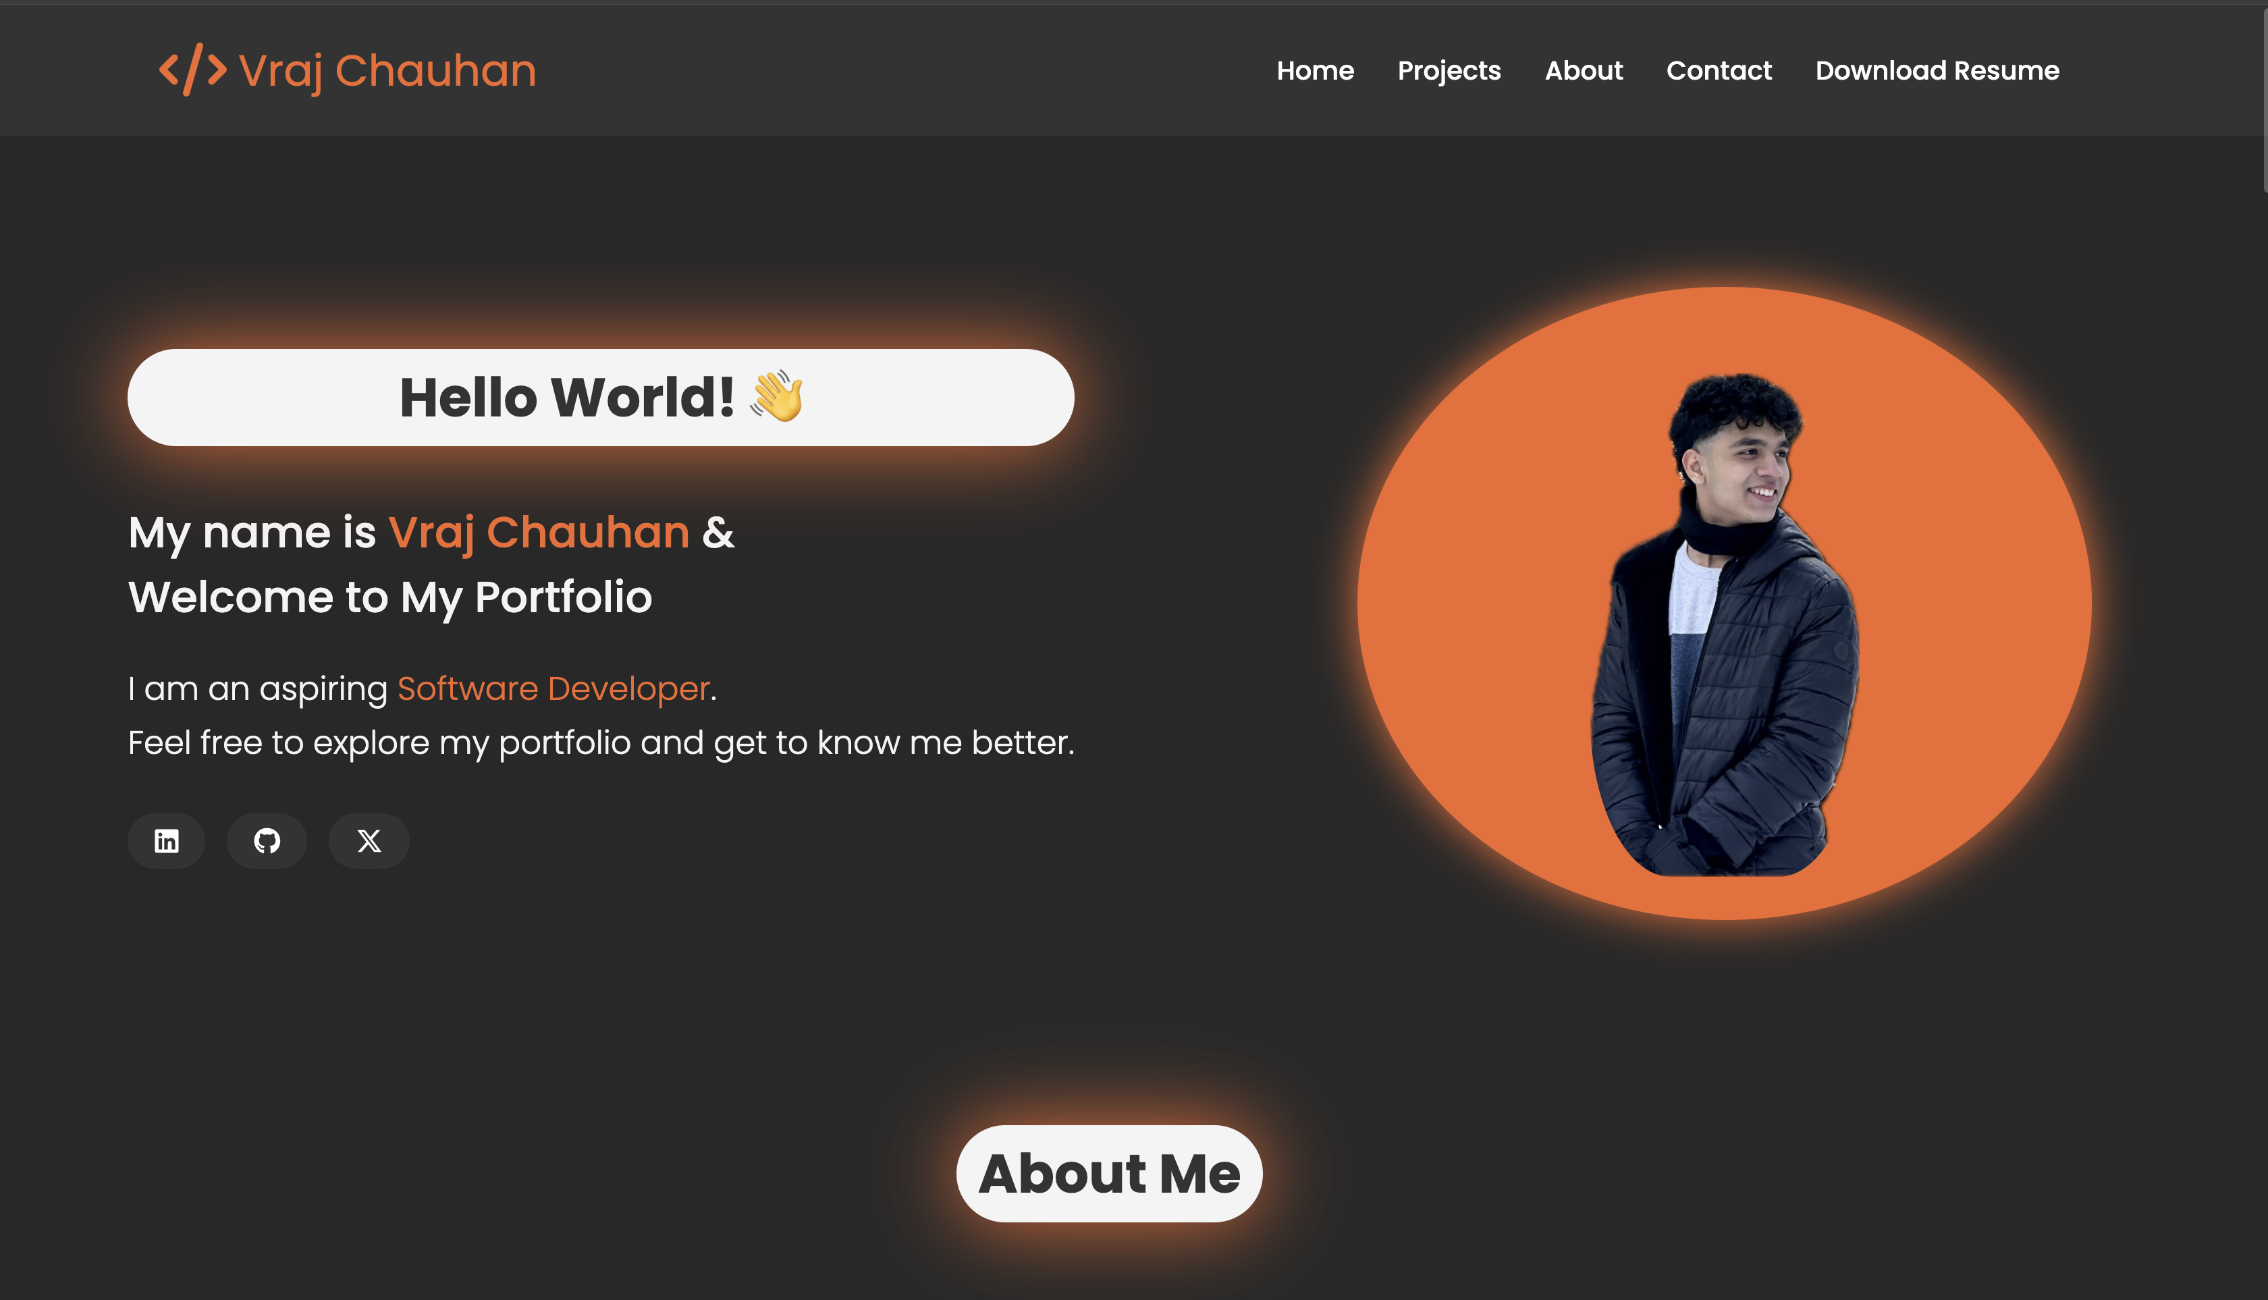
Task: Click the page scrollbar thumb at right edge
Action: coord(2265,99)
